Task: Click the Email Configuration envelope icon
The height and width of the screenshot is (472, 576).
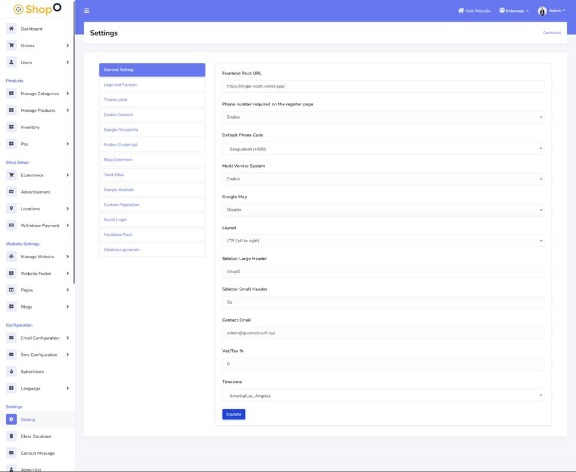Action: pos(12,338)
